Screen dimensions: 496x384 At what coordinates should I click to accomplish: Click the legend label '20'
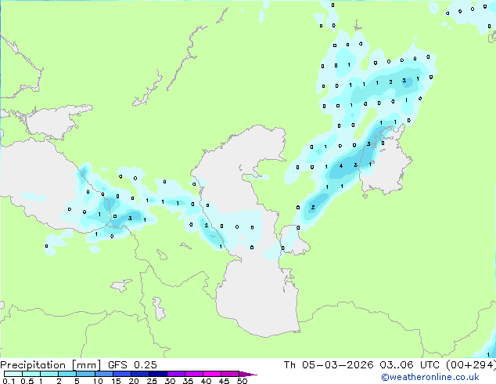[x=134, y=381]
